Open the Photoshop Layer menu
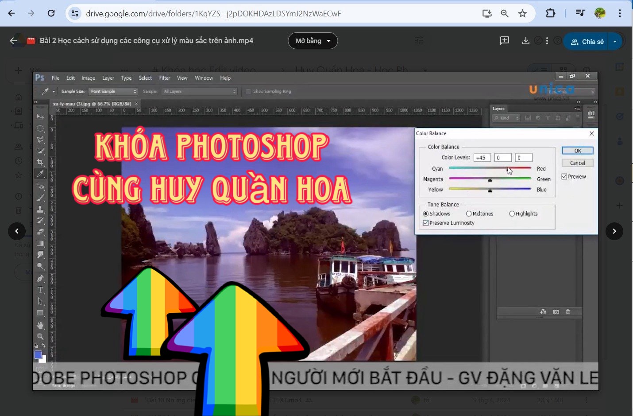The height and width of the screenshot is (416, 633). (108, 78)
